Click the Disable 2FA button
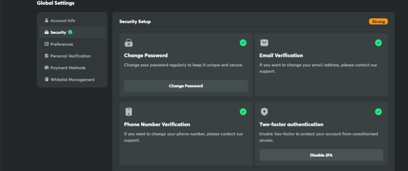Image resolution: width=408 pixels, height=171 pixels. 321,155
